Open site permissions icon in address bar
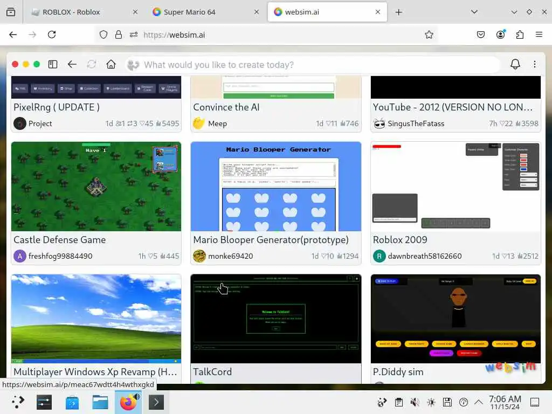Viewport: 552px width, 414px height. [134, 34]
